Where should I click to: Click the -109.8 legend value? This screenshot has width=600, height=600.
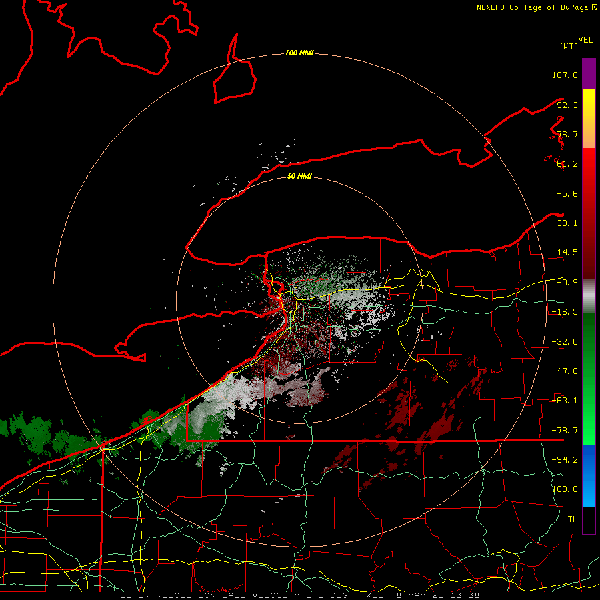(562, 489)
